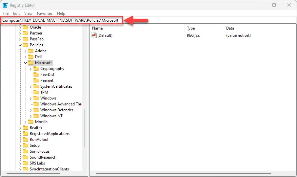Viewport: 297px width, 177px height.
Task: Click the Windows NT folder icon
Action: [36, 116]
